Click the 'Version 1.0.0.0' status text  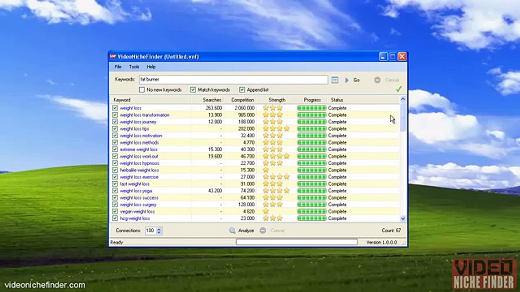pyautogui.click(x=381, y=242)
